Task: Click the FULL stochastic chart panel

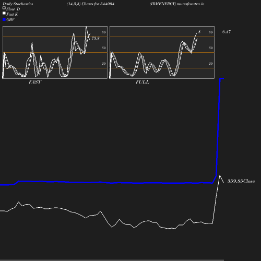Action: click(x=162, y=52)
